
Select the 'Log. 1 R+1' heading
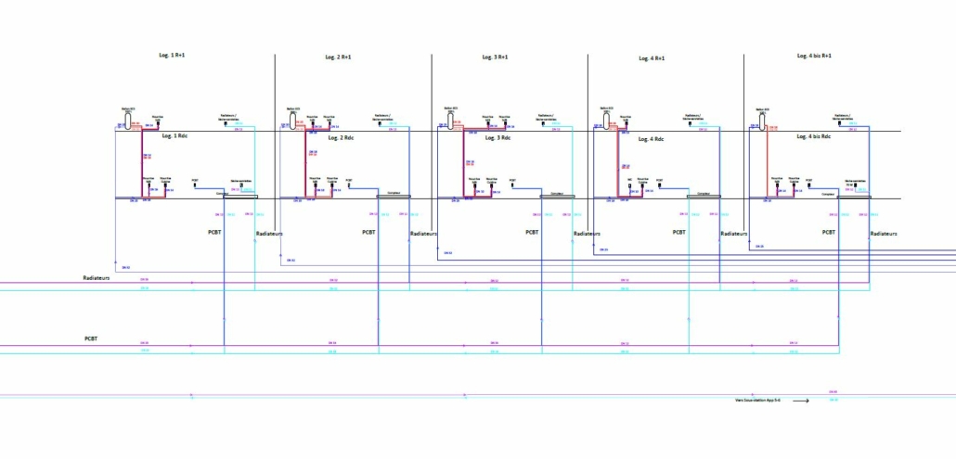173,55
